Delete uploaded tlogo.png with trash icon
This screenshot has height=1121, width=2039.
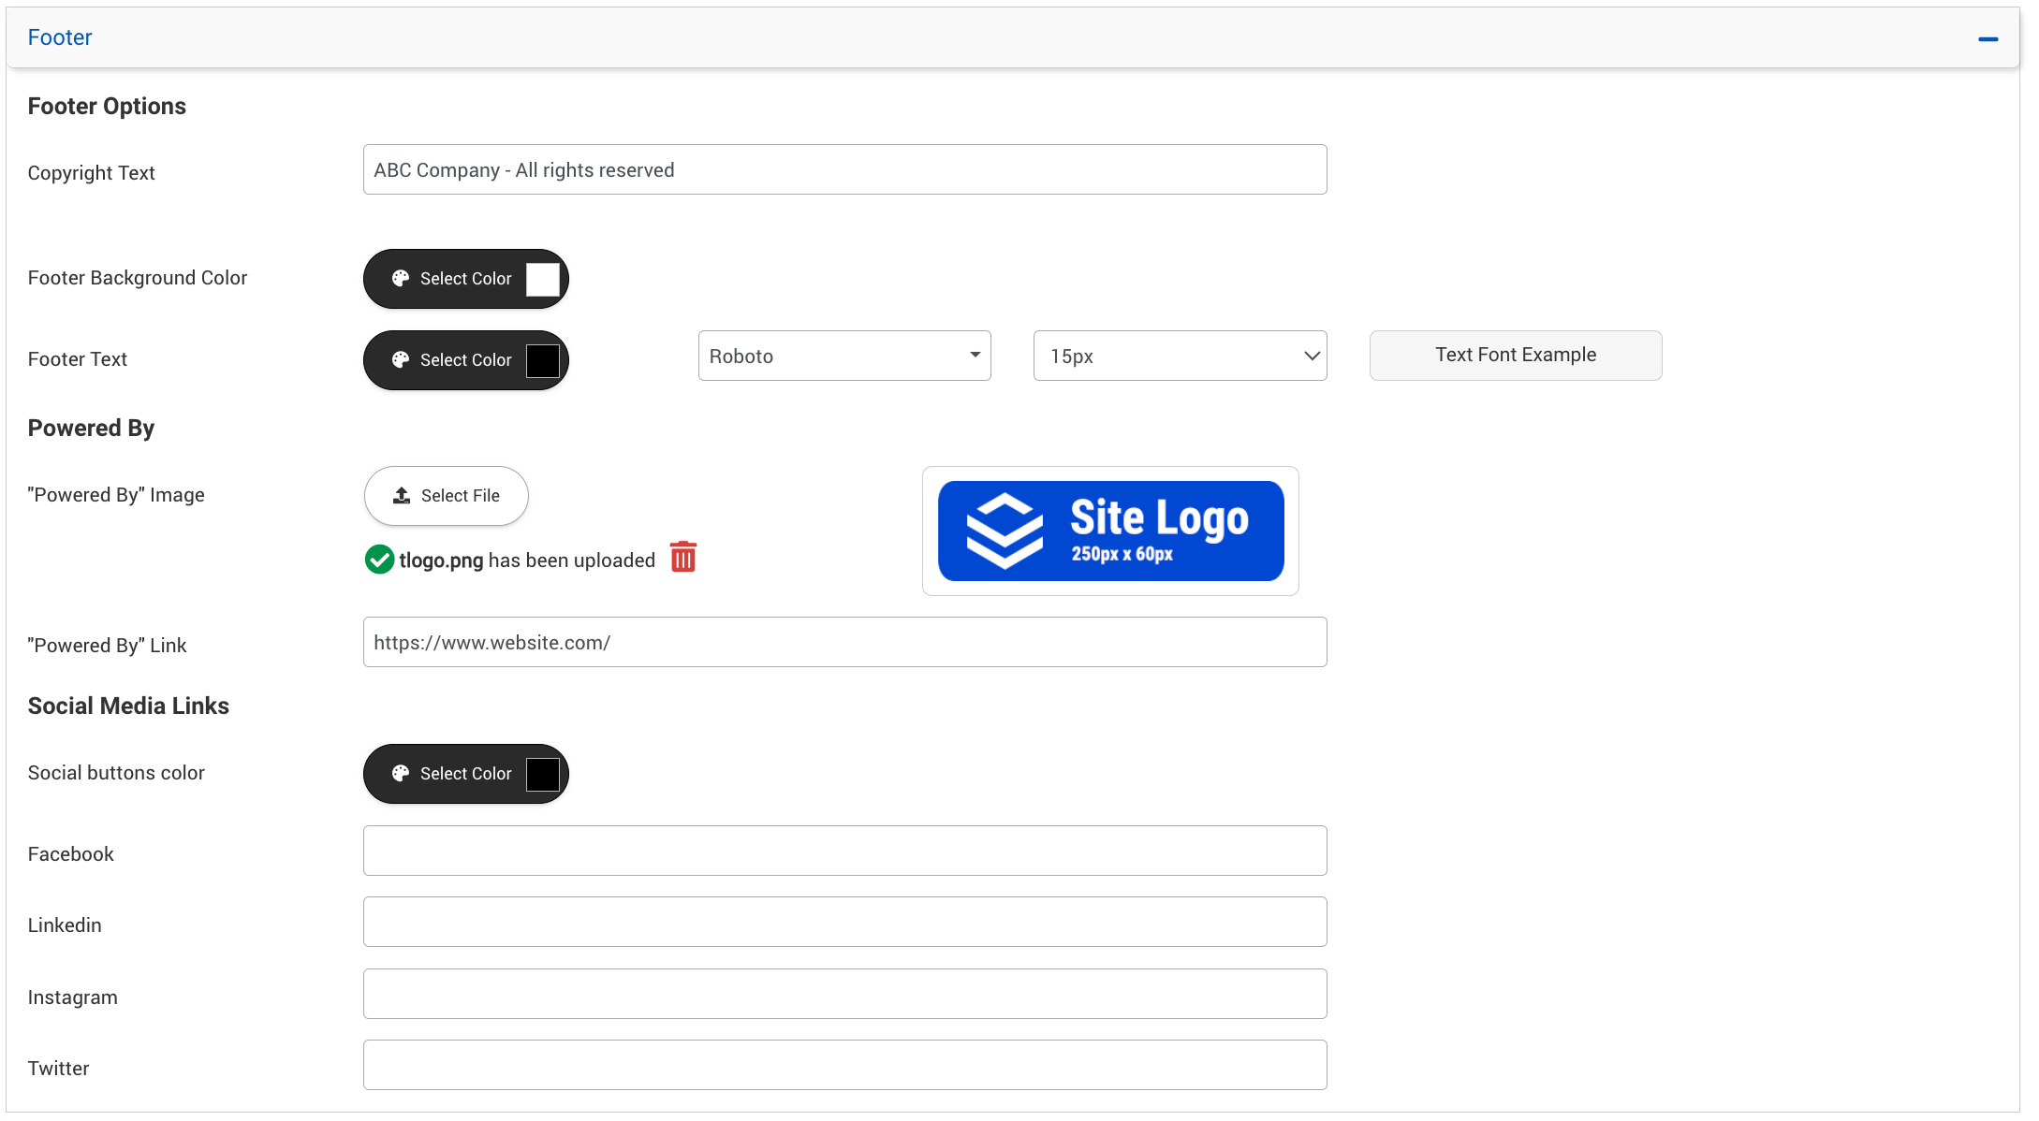click(683, 558)
